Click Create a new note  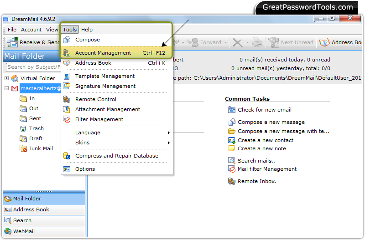coord(261,148)
